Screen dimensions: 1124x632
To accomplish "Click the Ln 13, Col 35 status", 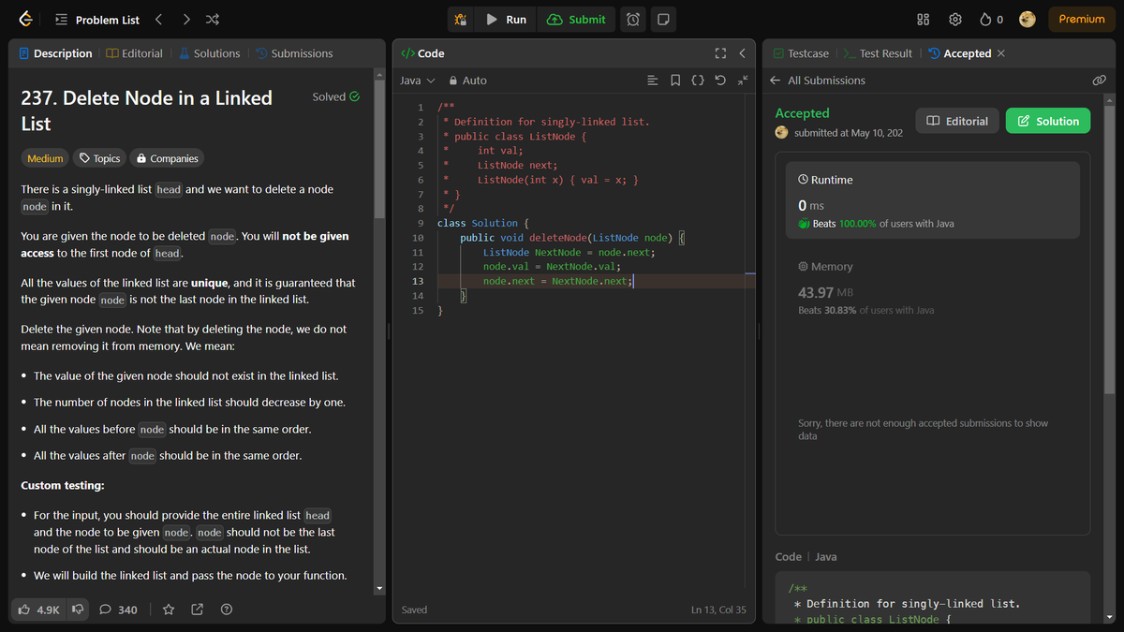I will pos(718,610).
